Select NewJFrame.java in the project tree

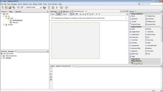17,20
